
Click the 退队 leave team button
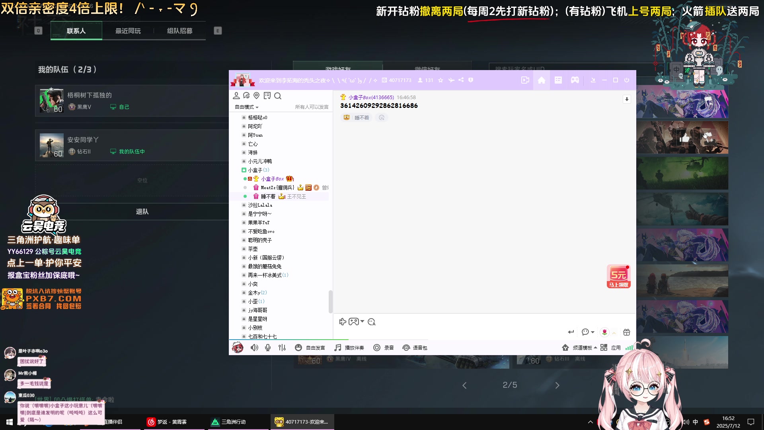(x=142, y=211)
